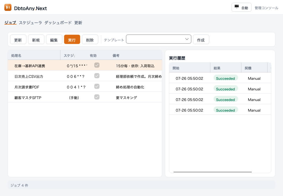Create a new job with 新規
The image size is (283, 196).
click(36, 39)
